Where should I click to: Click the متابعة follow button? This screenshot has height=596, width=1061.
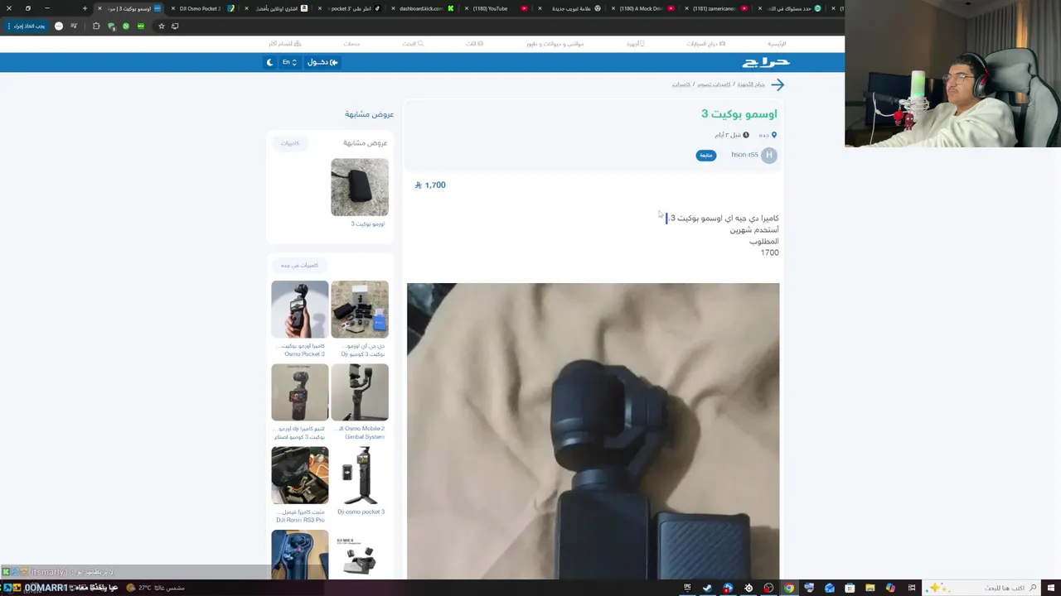pos(706,155)
